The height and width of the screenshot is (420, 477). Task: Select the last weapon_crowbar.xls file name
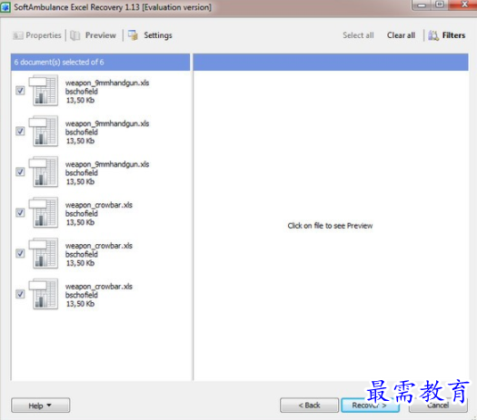99,287
